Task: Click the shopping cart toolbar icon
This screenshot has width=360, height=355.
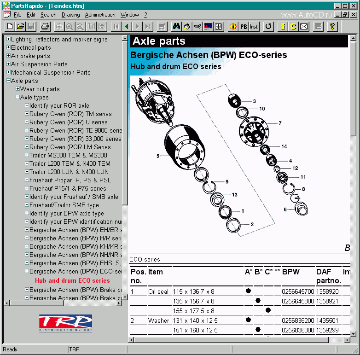Action: coord(162,27)
